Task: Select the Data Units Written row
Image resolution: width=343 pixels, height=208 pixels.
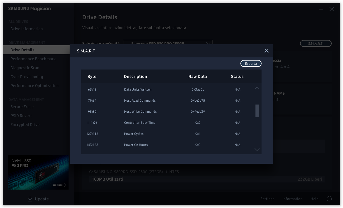Action: (x=168, y=90)
